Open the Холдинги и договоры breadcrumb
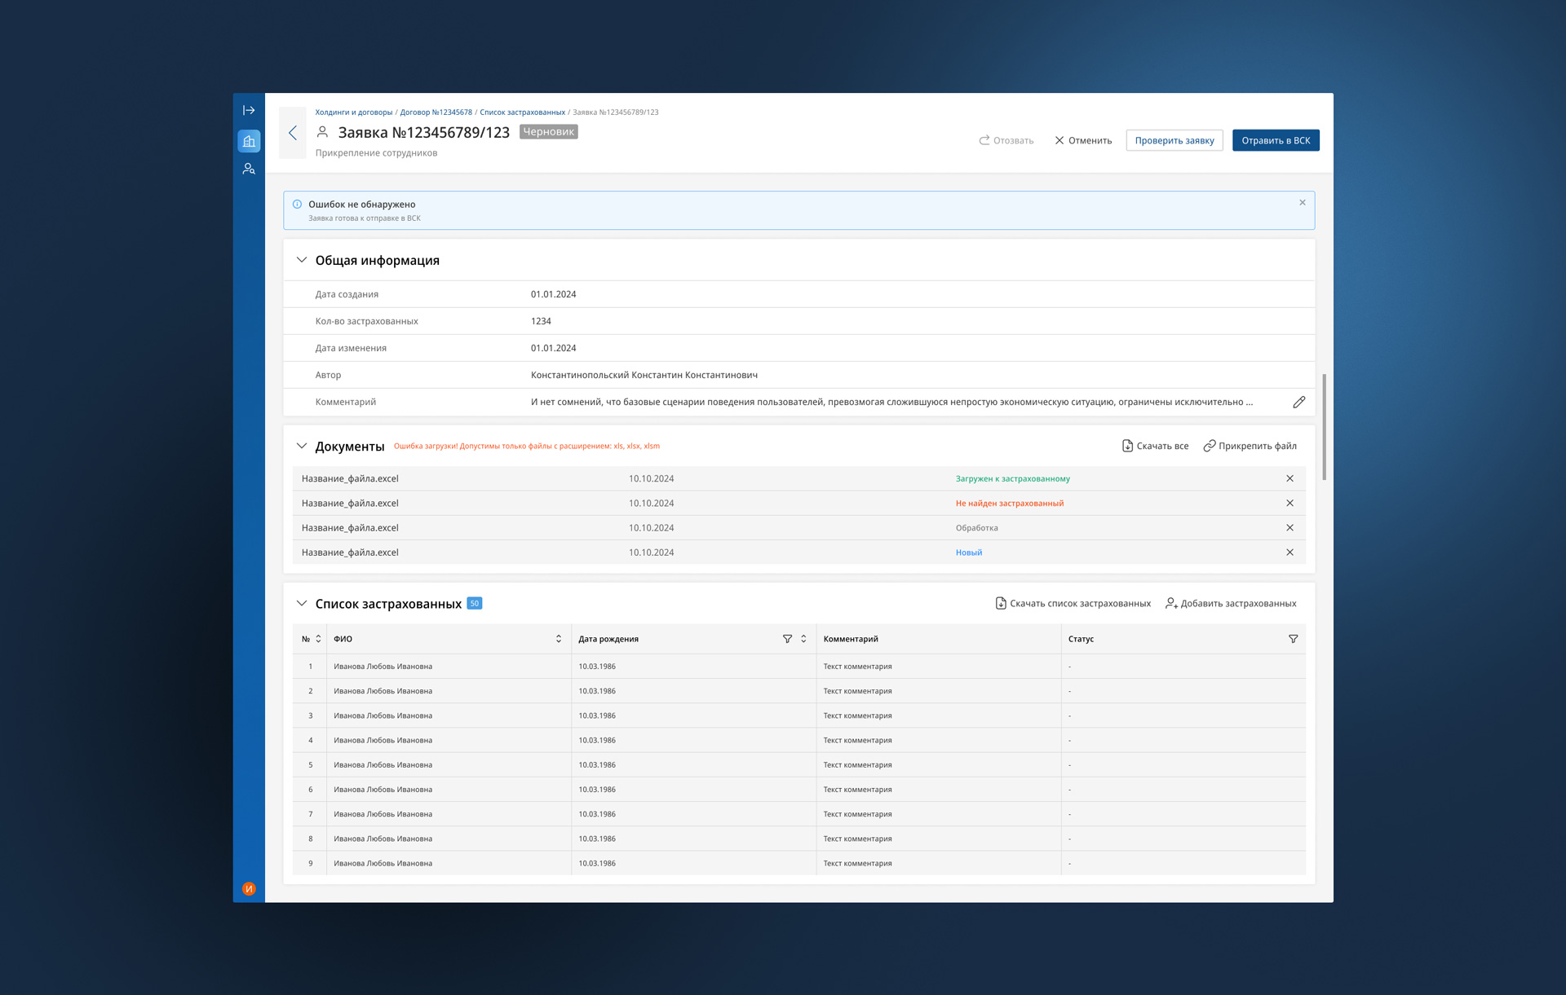Image resolution: width=1566 pixels, height=995 pixels. pos(353,112)
